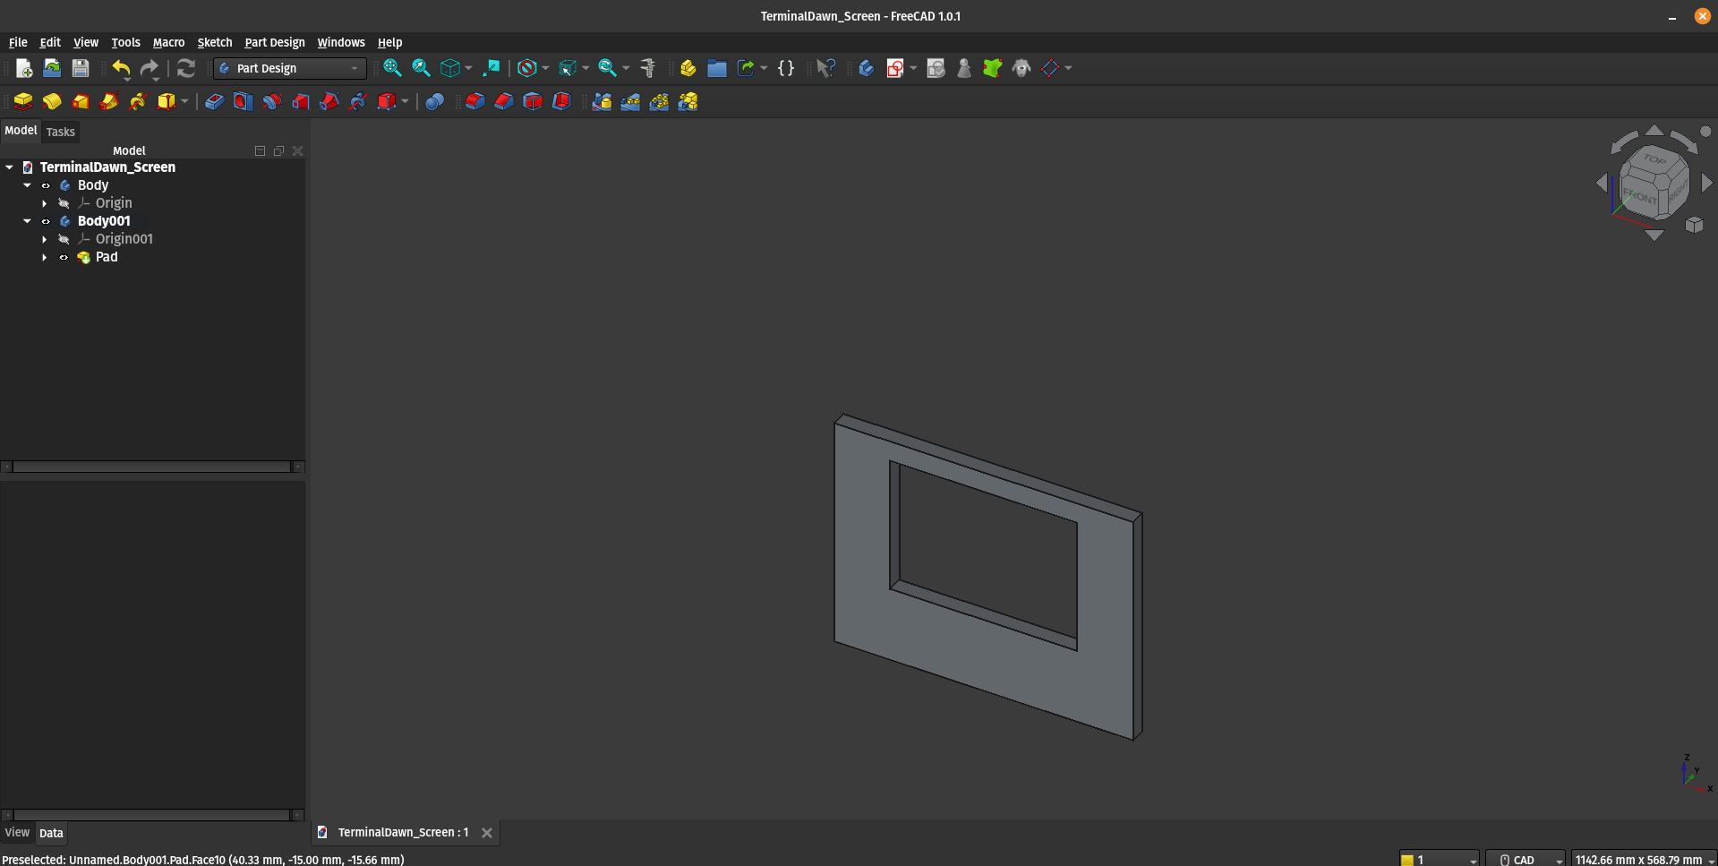The image size is (1718, 866).
Task: Show the hidden Origin item
Action: point(64,203)
